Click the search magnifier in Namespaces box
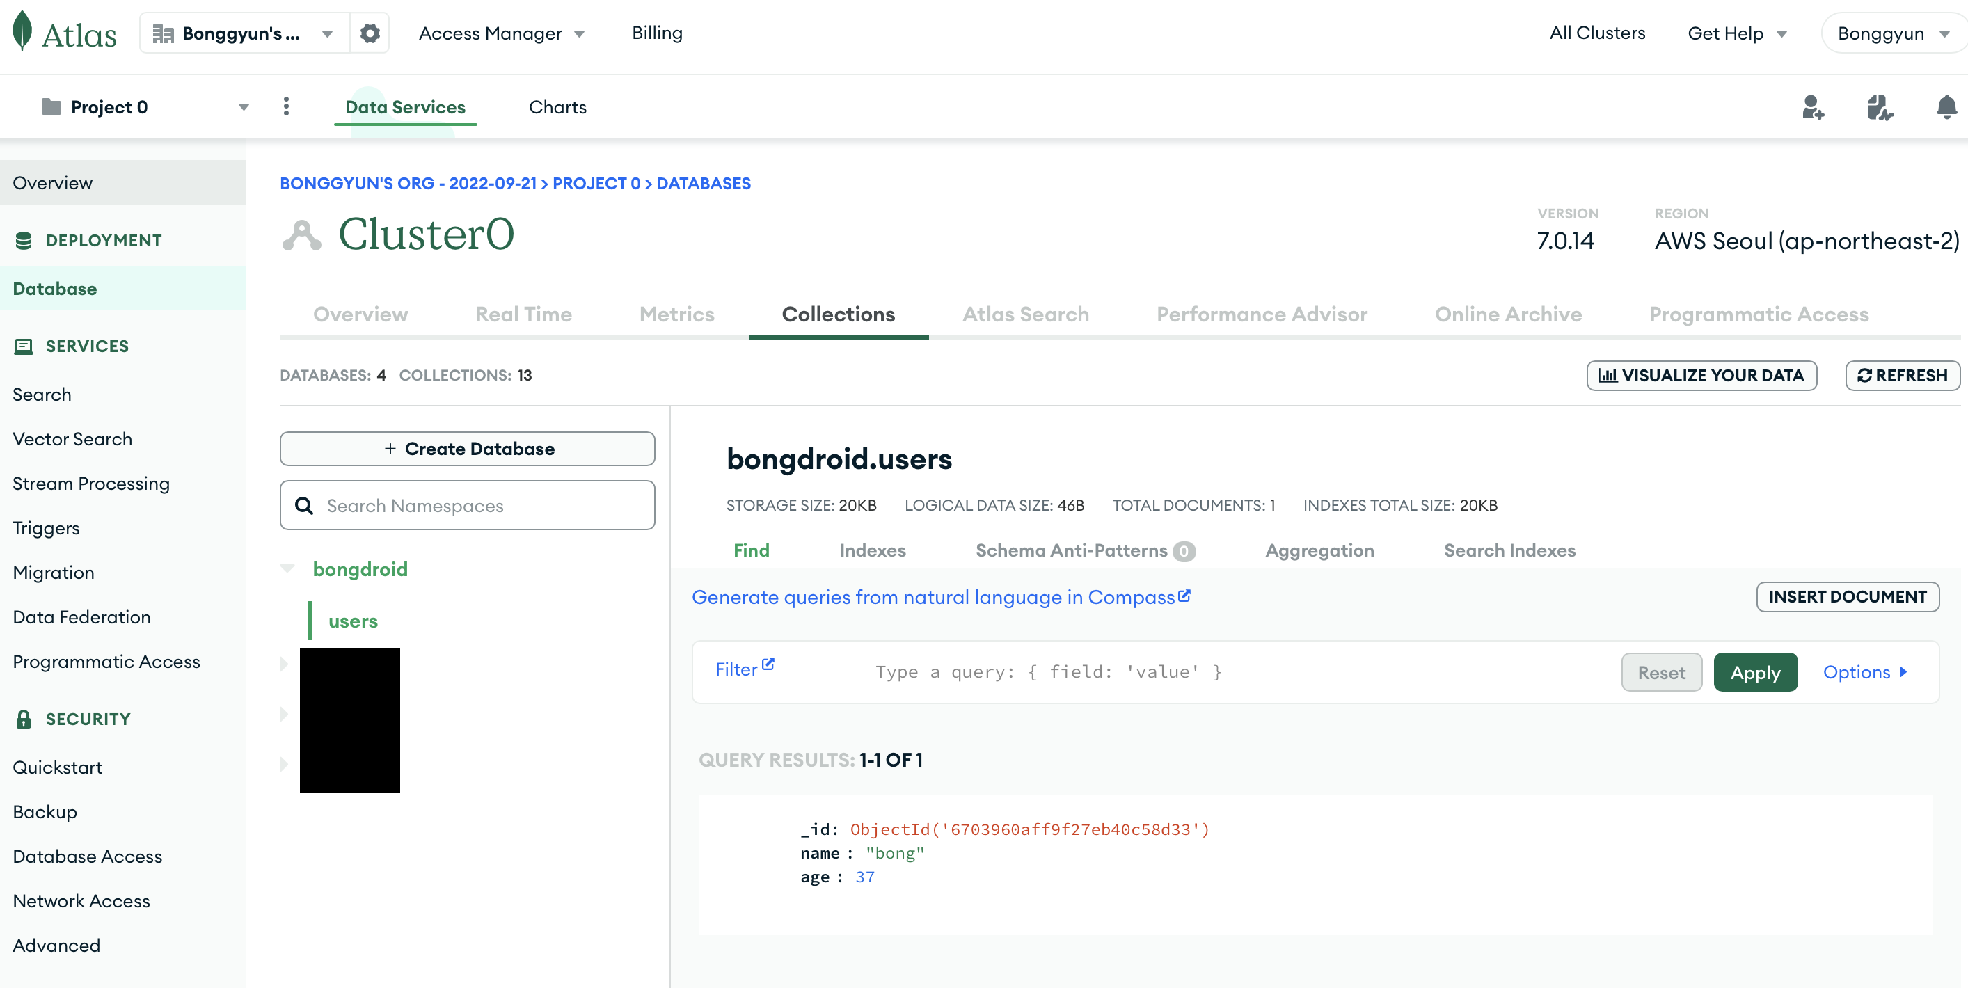The image size is (1968, 988). tap(304, 505)
